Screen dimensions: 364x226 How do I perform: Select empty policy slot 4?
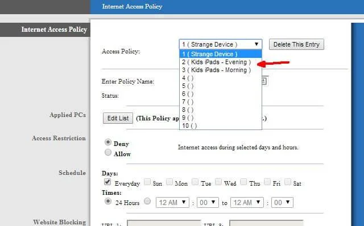[221, 78]
